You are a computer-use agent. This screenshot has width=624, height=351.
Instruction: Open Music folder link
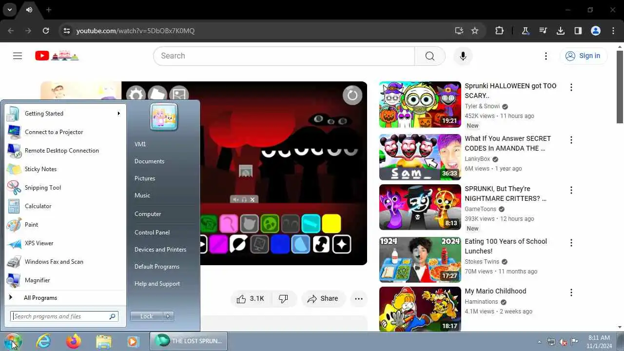click(142, 195)
